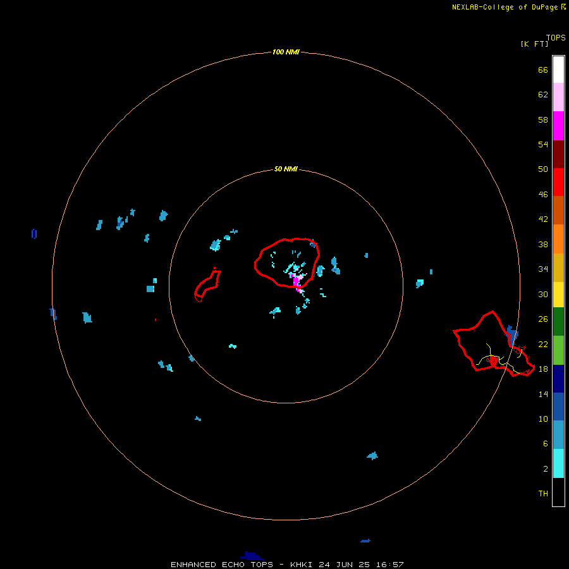Image resolution: width=569 pixels, height=569 pixels.
Task: Select the 50 NMI range ring label
Action: (286, 169)
